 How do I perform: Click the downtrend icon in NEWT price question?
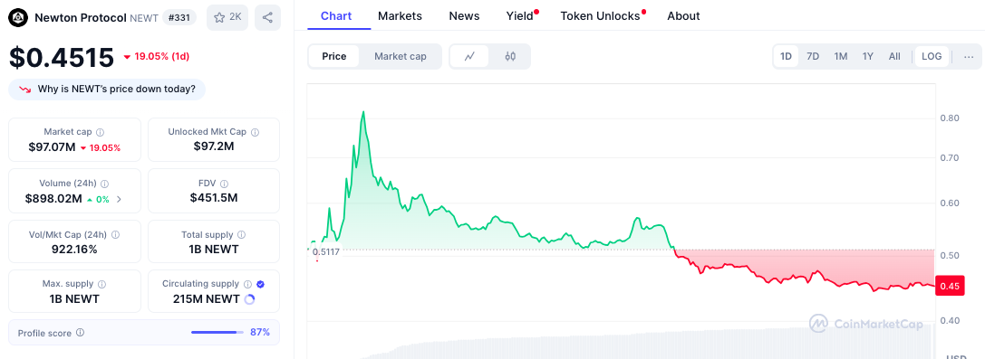25,90
